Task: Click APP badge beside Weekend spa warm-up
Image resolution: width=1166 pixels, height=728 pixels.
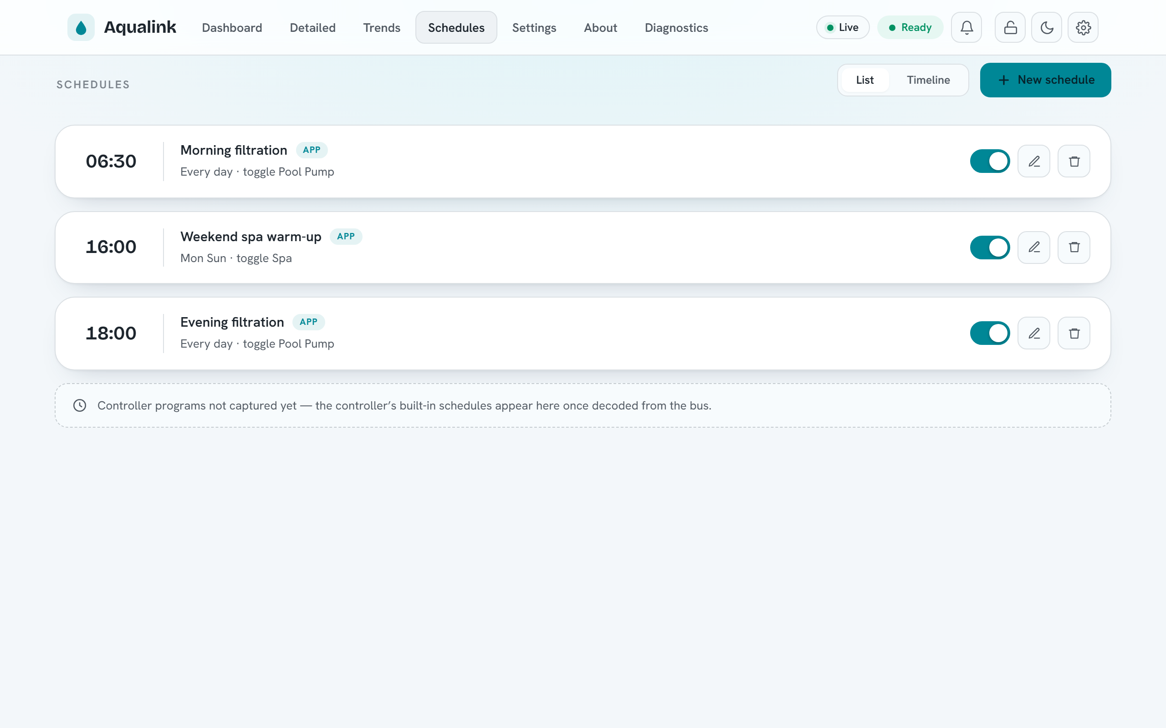Action: pos(345,237)
